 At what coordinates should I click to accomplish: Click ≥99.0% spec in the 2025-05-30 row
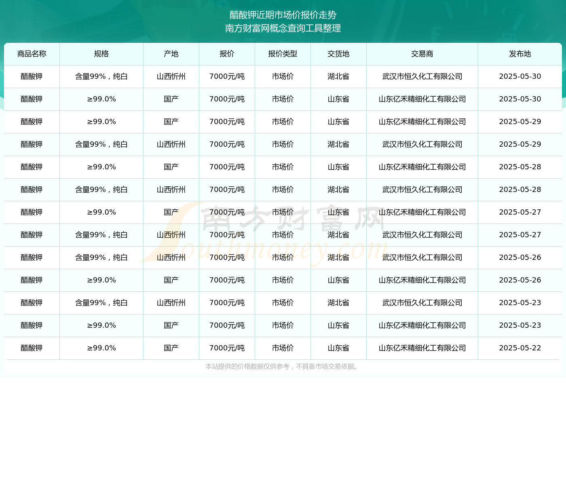pos(101,99)
